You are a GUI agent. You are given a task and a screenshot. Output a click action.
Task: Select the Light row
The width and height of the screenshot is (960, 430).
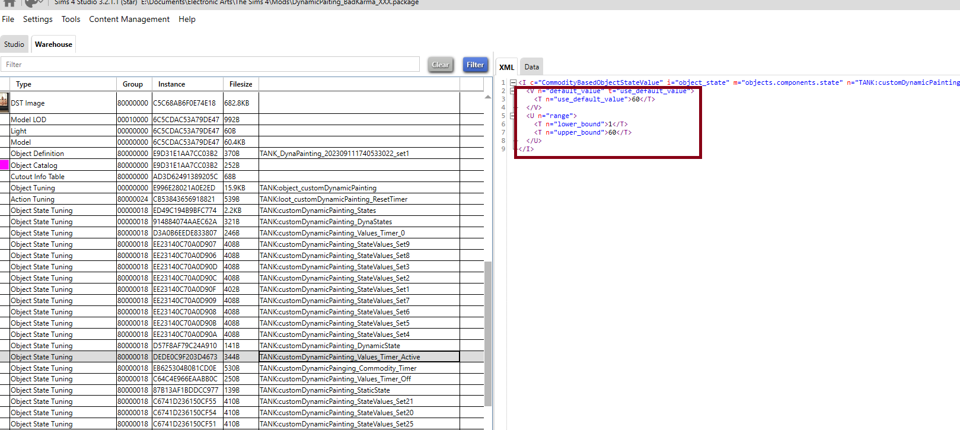[242, 130]
